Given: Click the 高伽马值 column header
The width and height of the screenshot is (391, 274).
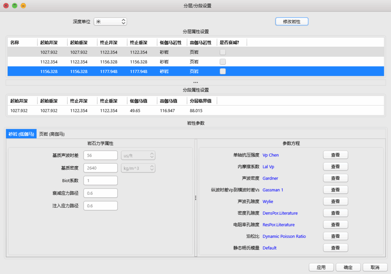Looking at the screenshot, I should point(172,101).
